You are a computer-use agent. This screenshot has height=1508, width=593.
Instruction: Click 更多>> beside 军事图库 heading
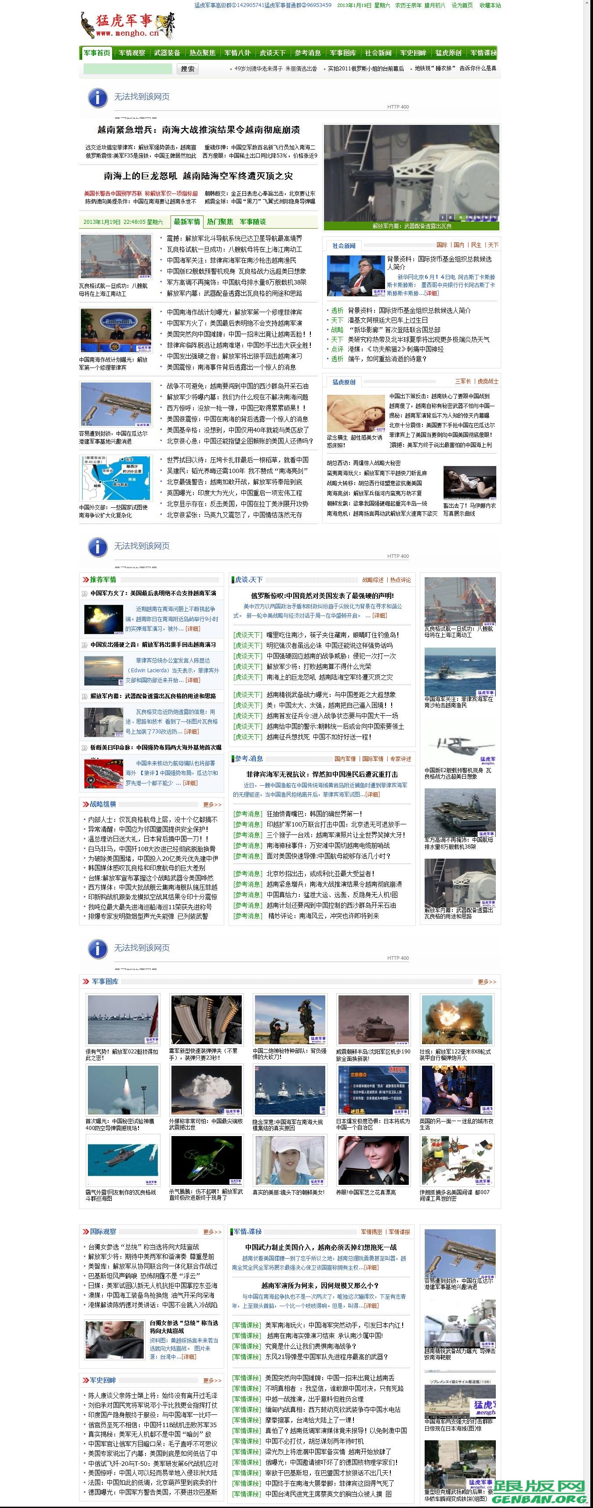(487, 982)
